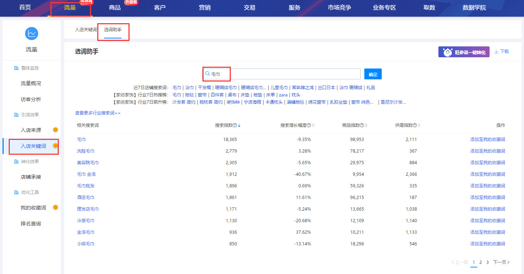Image resolution: width=524 pixels, height=274 pixels.
Task: Open the 交易 top navigation tab
Action: point(249,8)
